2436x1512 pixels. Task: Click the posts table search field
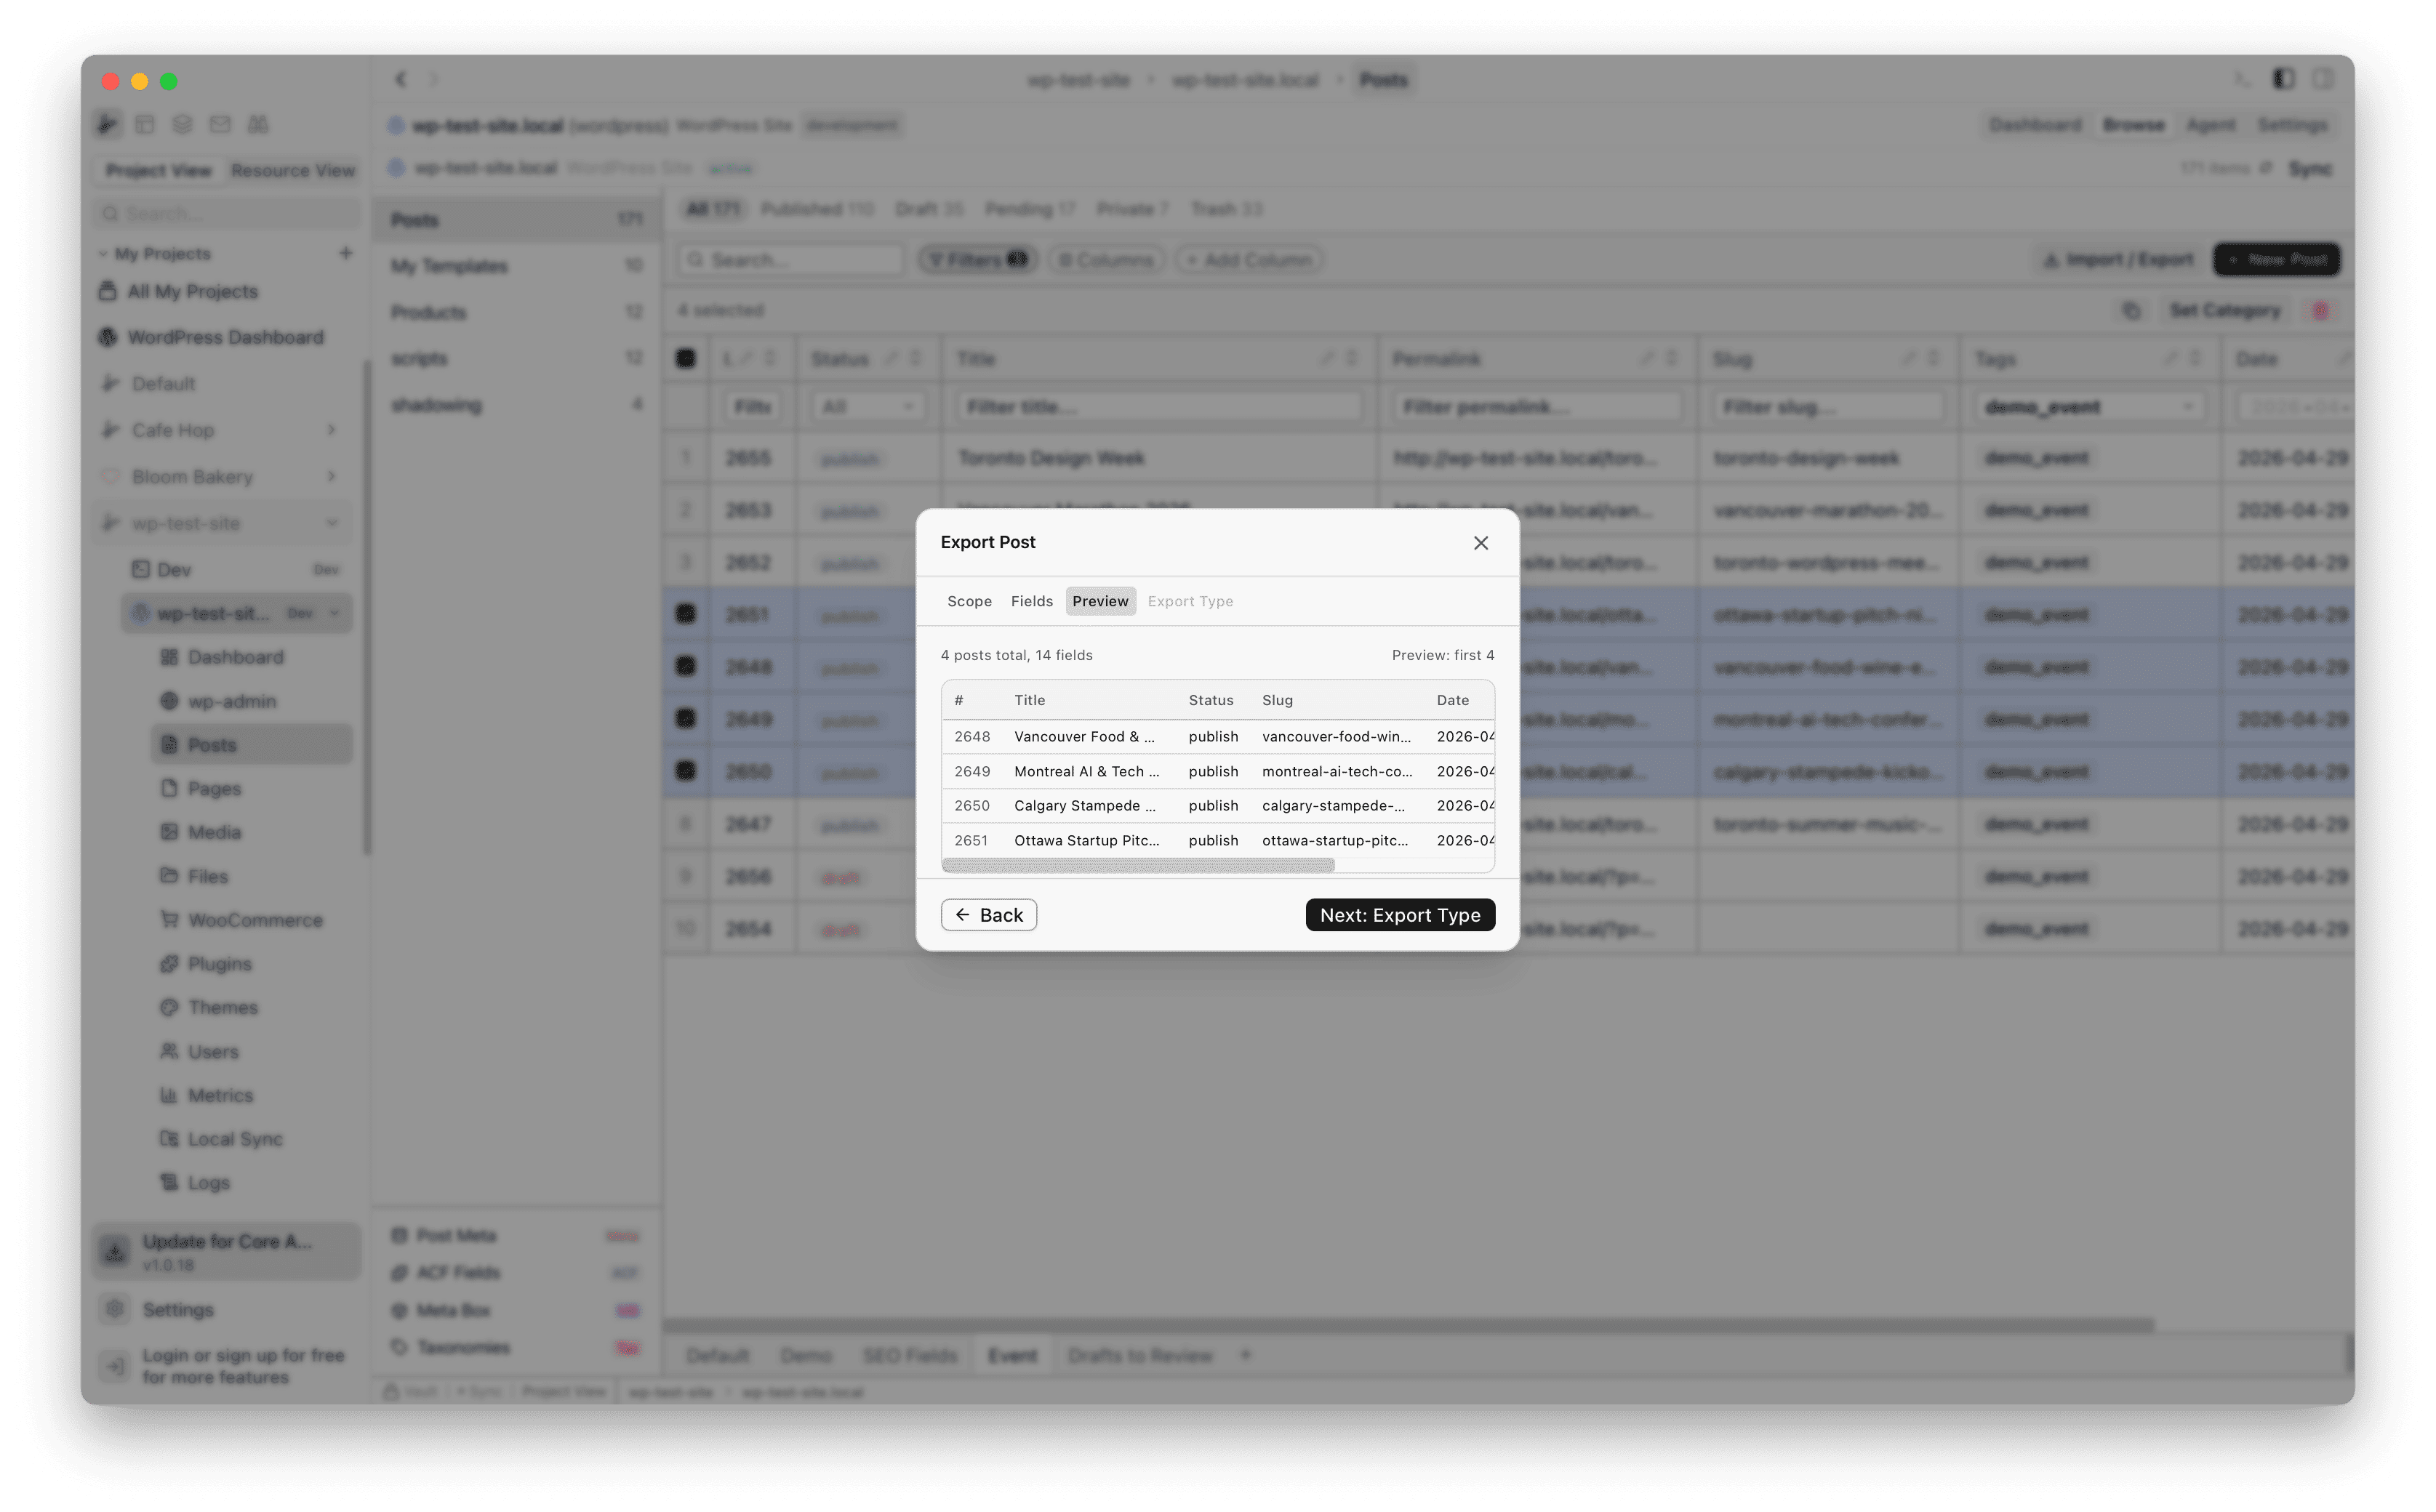(790, 260)
